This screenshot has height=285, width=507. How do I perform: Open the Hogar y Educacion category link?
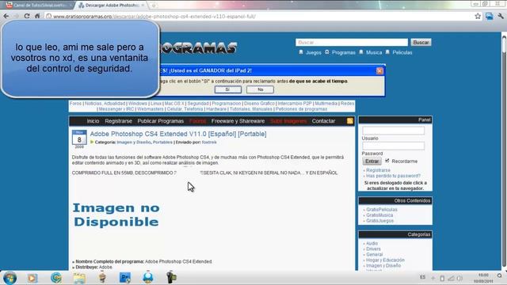pyautogui.click(x=385, y=260)
